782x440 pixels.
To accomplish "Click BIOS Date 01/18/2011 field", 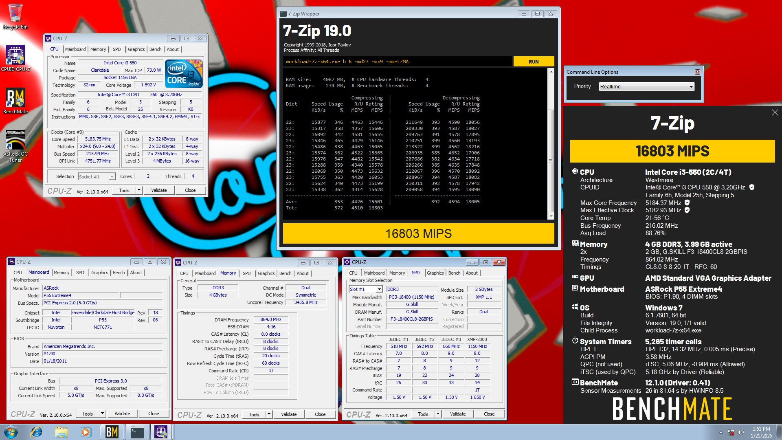I will (x=103, y=361).
